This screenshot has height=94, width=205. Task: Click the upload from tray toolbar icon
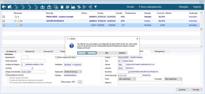49,7
